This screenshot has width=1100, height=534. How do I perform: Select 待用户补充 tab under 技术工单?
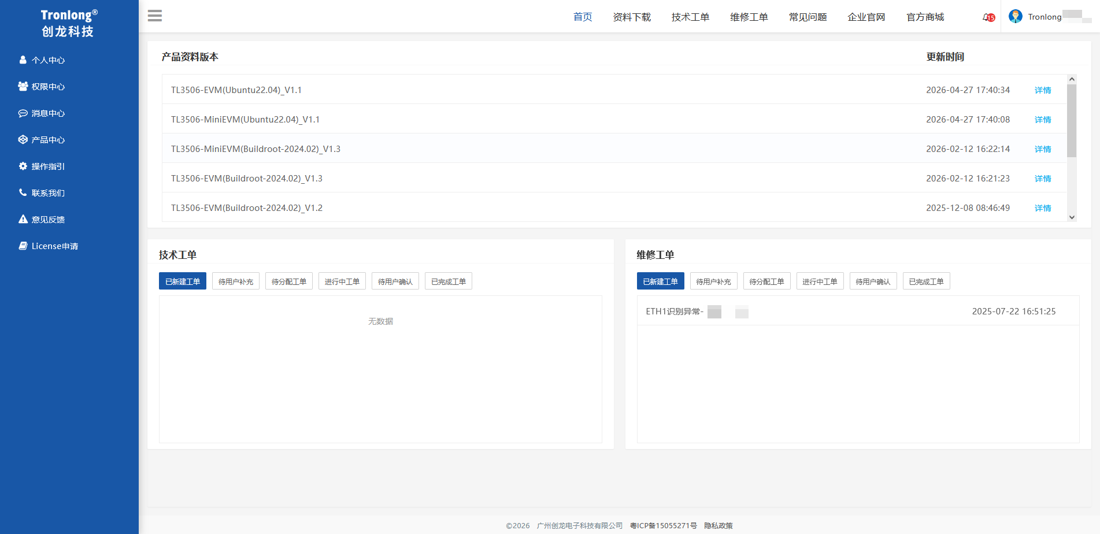[x=236, y=281]
